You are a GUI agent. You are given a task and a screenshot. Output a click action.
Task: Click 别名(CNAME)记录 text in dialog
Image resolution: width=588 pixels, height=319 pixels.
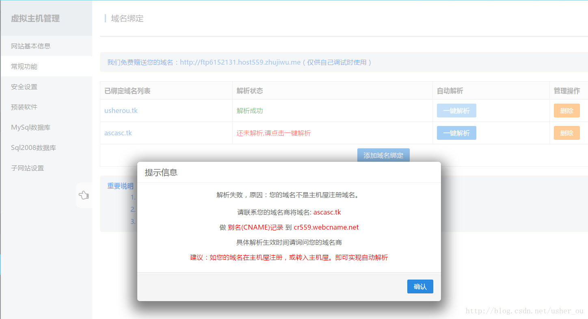pos(255,227)
